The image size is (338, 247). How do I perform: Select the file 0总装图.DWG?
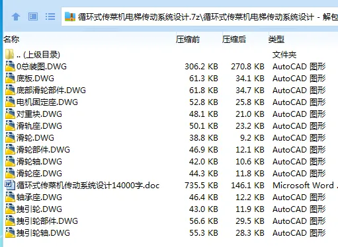tap(42, 67)
